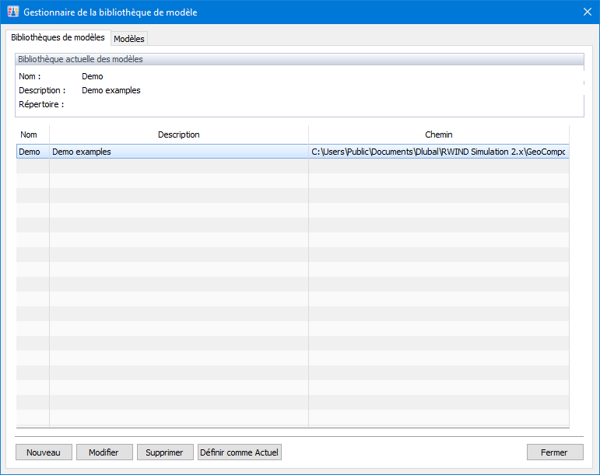600x475 pixels.
Task: Click the Demo examples text under Description
Action: (x=111, y=90)
